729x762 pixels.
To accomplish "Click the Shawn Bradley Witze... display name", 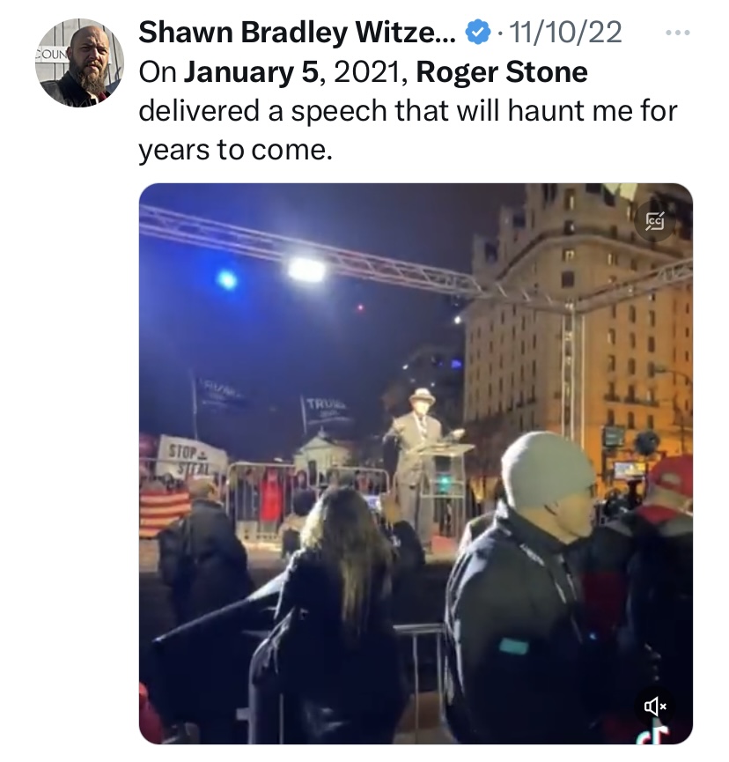I will 298,33.
